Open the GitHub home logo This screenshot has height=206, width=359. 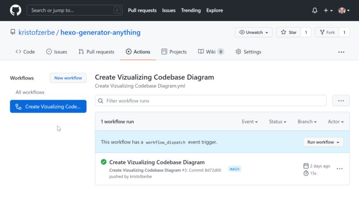(x=16, y=10)
